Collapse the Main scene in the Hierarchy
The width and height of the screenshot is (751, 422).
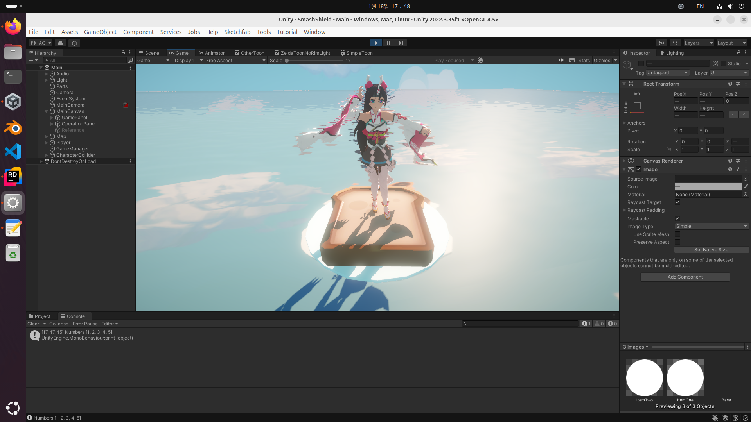(41, 68)
